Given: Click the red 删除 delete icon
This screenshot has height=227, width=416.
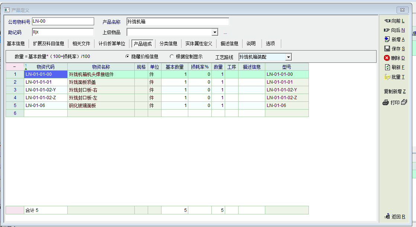Looking at the screenshot, I should 387,58.
